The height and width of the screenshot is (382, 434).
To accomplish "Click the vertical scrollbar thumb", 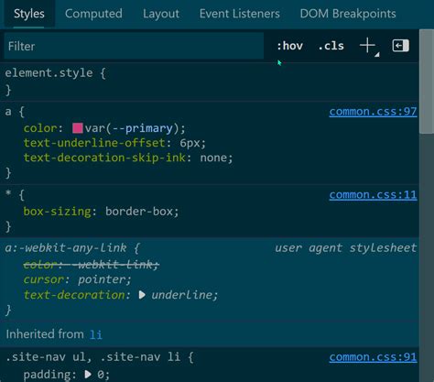I will point(427,82).
